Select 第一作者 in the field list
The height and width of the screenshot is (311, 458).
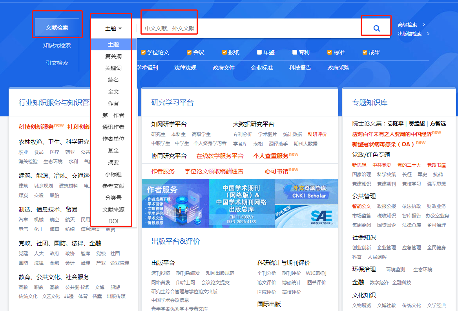113,115
